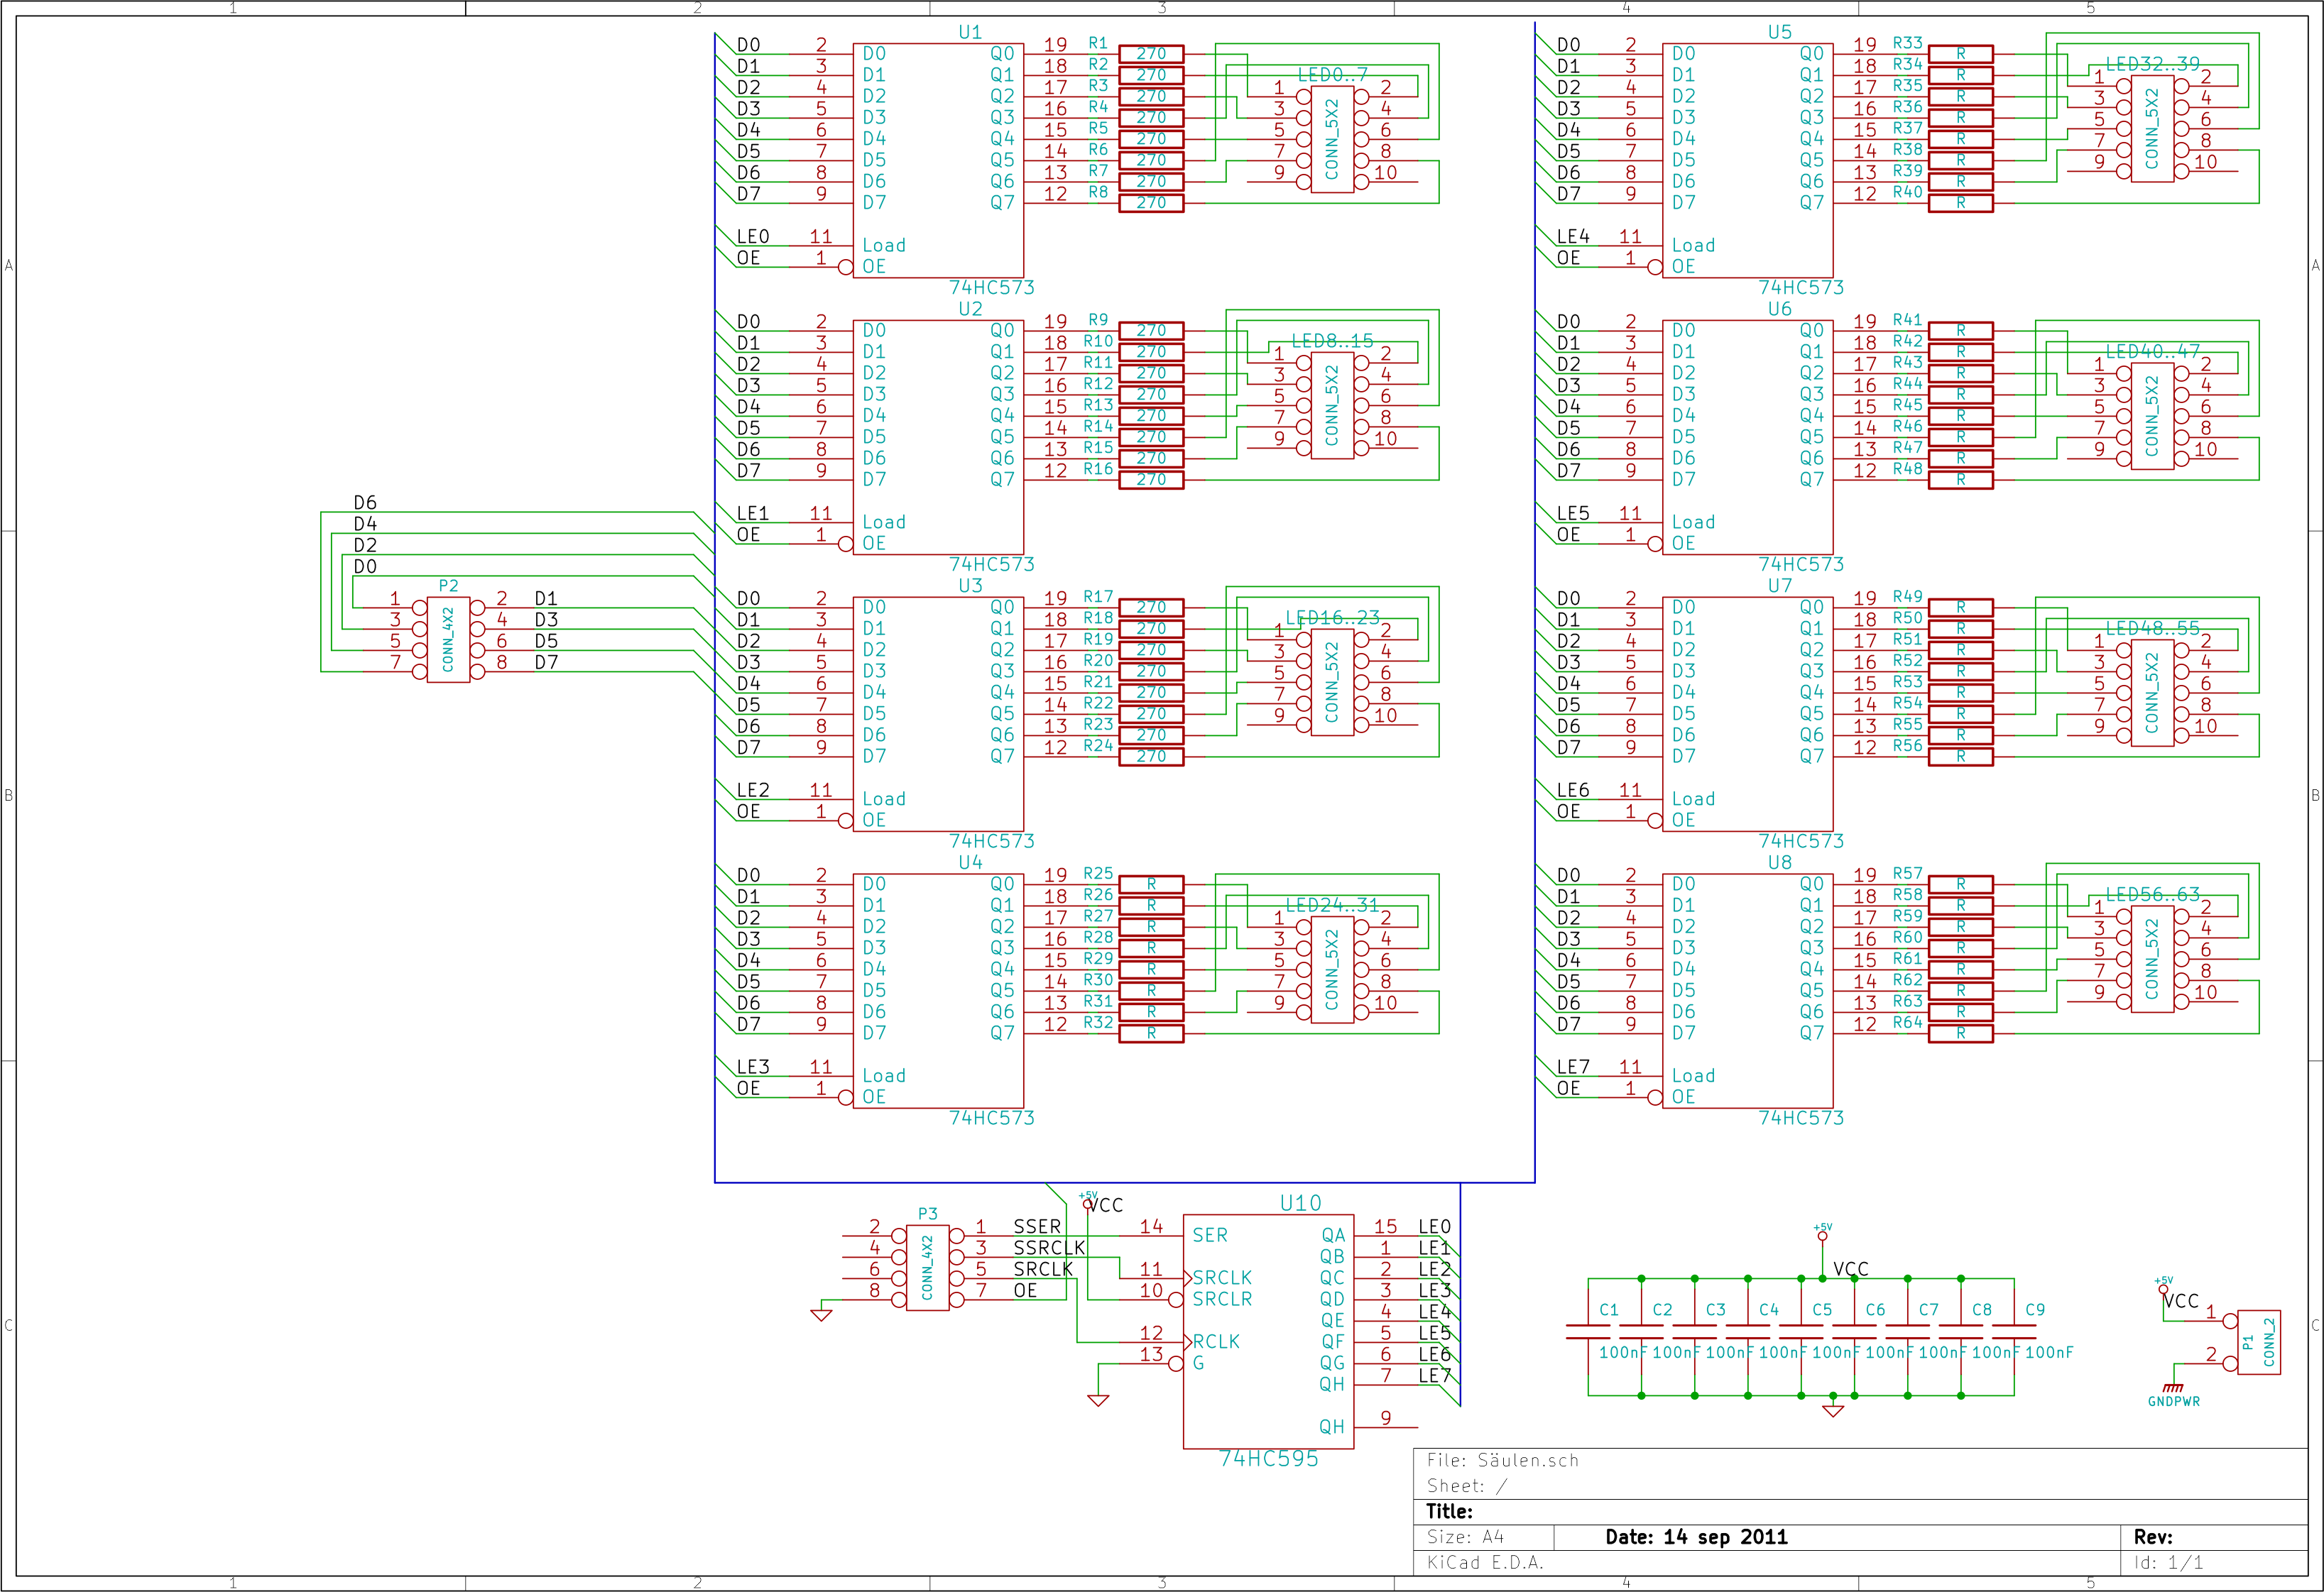Click the LED56..63 connector label
This screenshot has height=1592, width=2324.
click(2153, 894)
